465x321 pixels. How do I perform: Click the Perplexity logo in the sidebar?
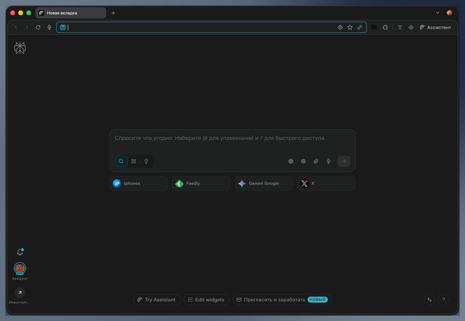pos(20,48)
